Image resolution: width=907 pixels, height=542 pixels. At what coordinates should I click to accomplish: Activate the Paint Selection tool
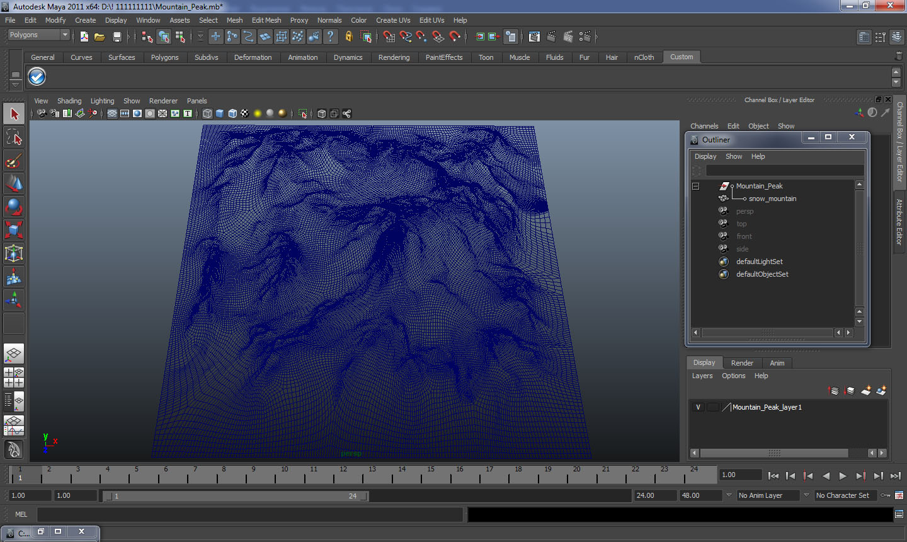click(14, 161)
